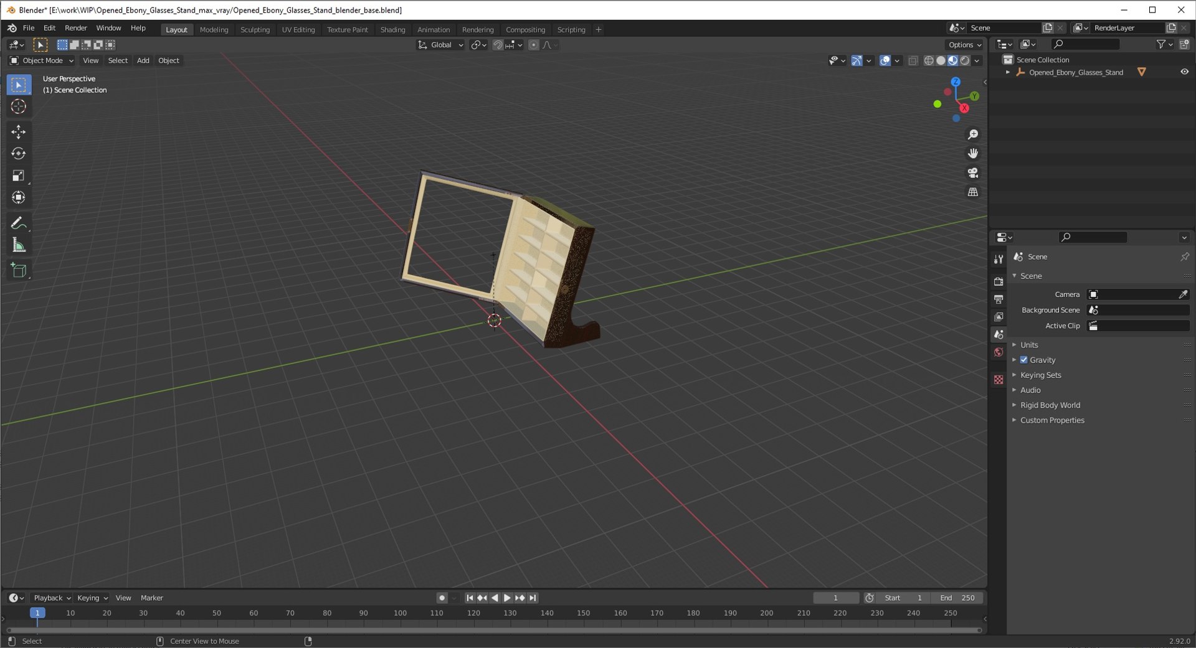Screen dimensions: 1196x648
Task: Click the Blender logo menu icon
Action: 12,28
